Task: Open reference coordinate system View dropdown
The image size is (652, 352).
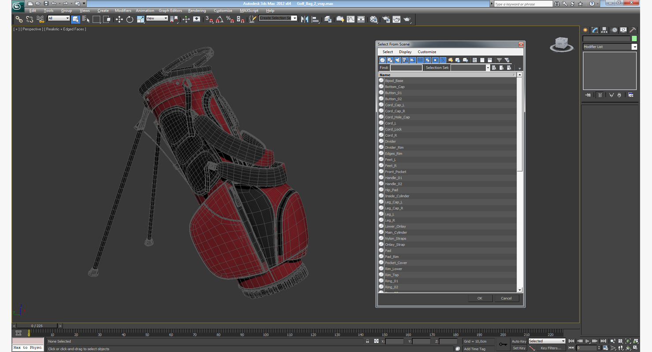Action: coord(157,18)
